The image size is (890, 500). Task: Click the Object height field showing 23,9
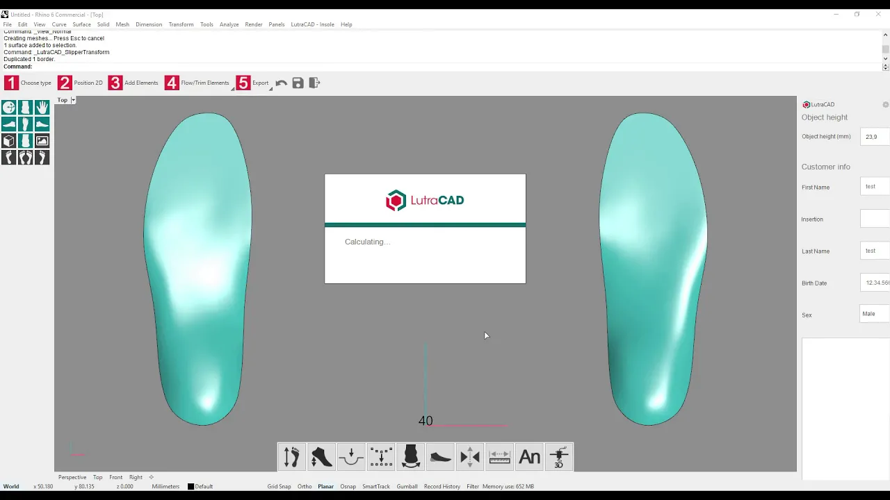coord(875,137)
